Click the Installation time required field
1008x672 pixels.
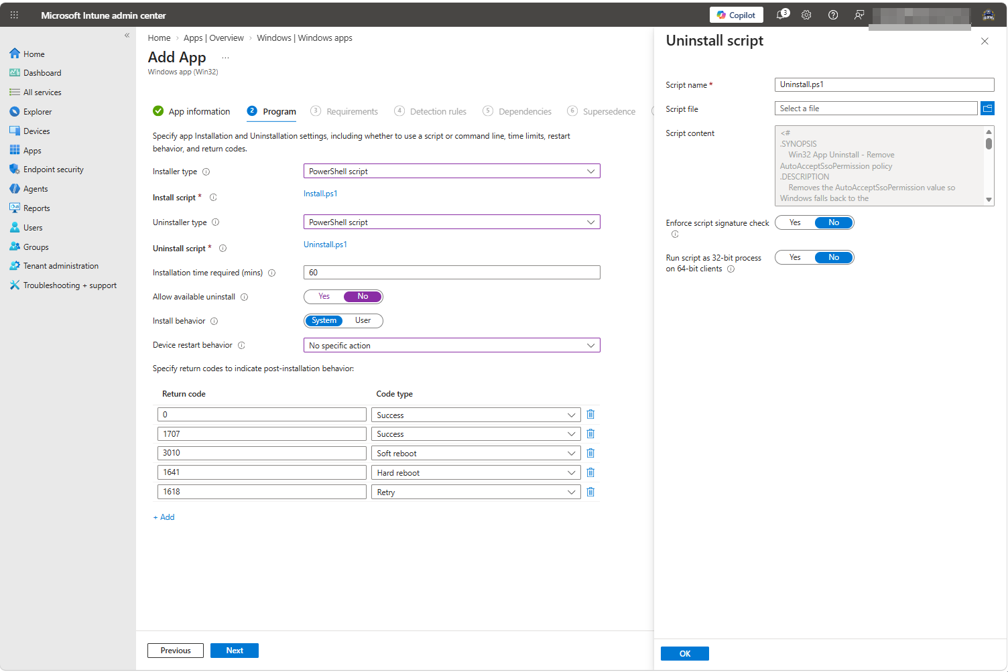tap(452, 273)
